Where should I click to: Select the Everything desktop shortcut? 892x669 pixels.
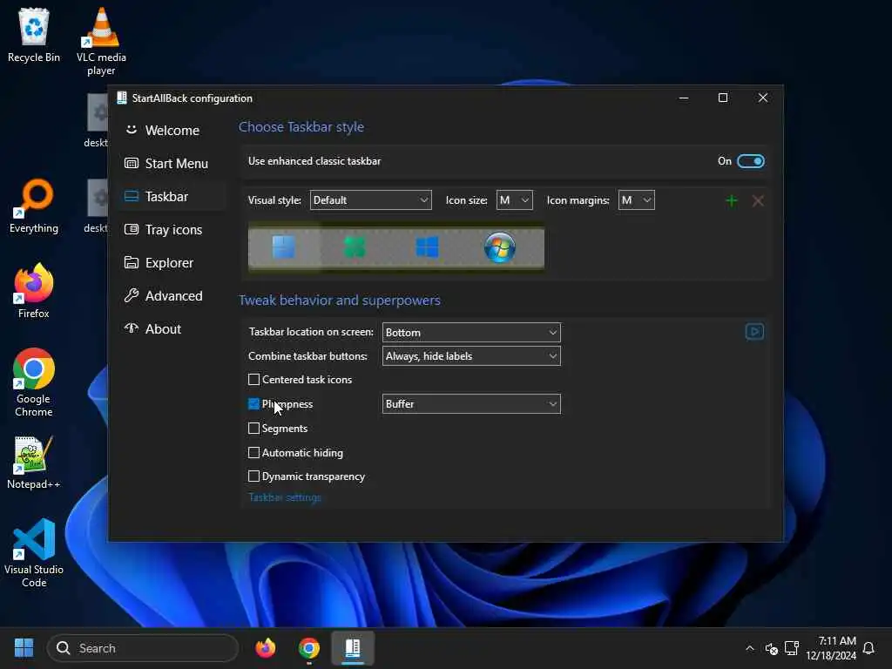point(34,206)
